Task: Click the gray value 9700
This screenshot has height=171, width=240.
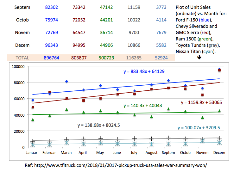Action: coord(134,33)
